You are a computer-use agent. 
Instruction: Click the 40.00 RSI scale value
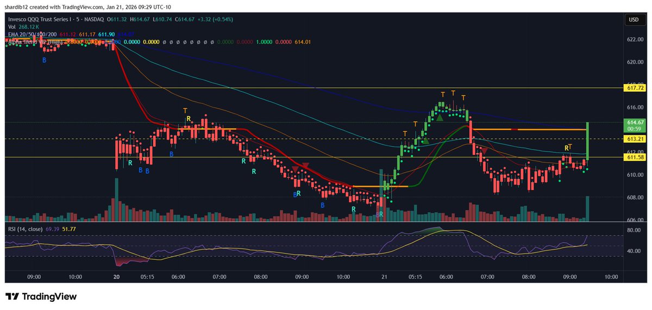click(x=634, y=251)
